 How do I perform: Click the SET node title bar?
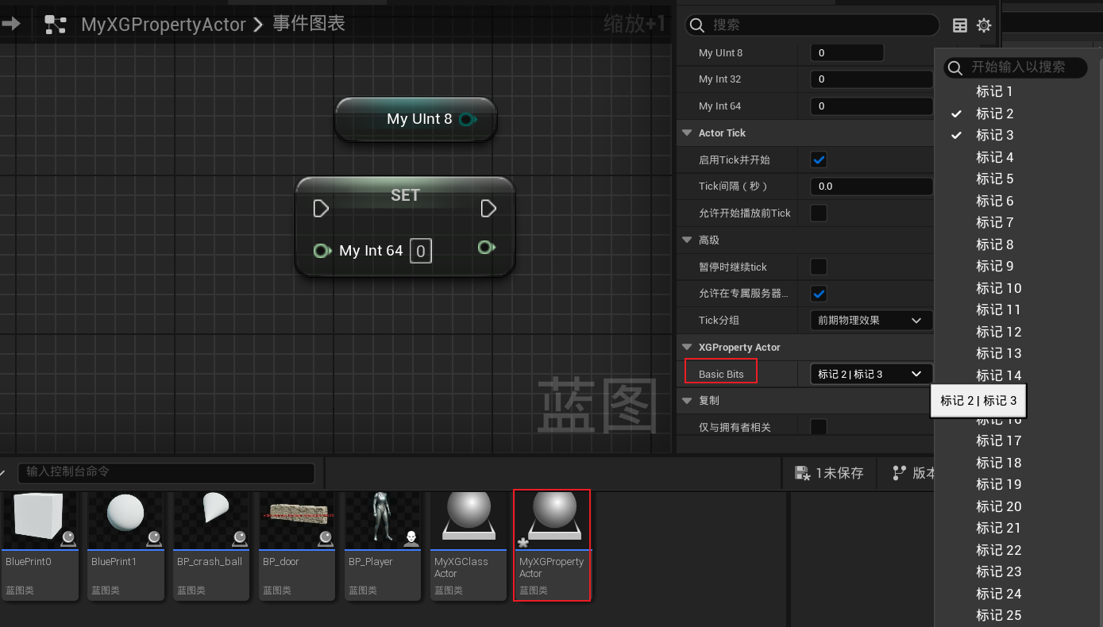point(405,194)
